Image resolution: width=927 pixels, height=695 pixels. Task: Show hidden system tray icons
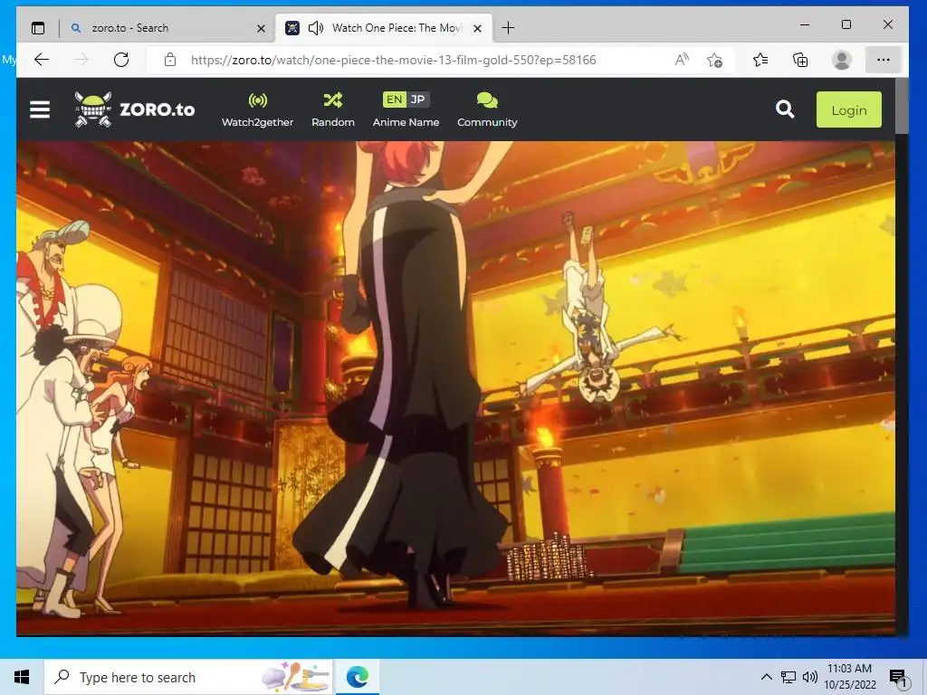[x=766, y=677]
